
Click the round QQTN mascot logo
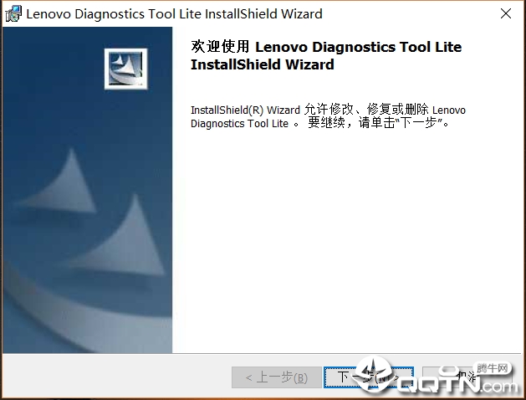click(373, 374)
